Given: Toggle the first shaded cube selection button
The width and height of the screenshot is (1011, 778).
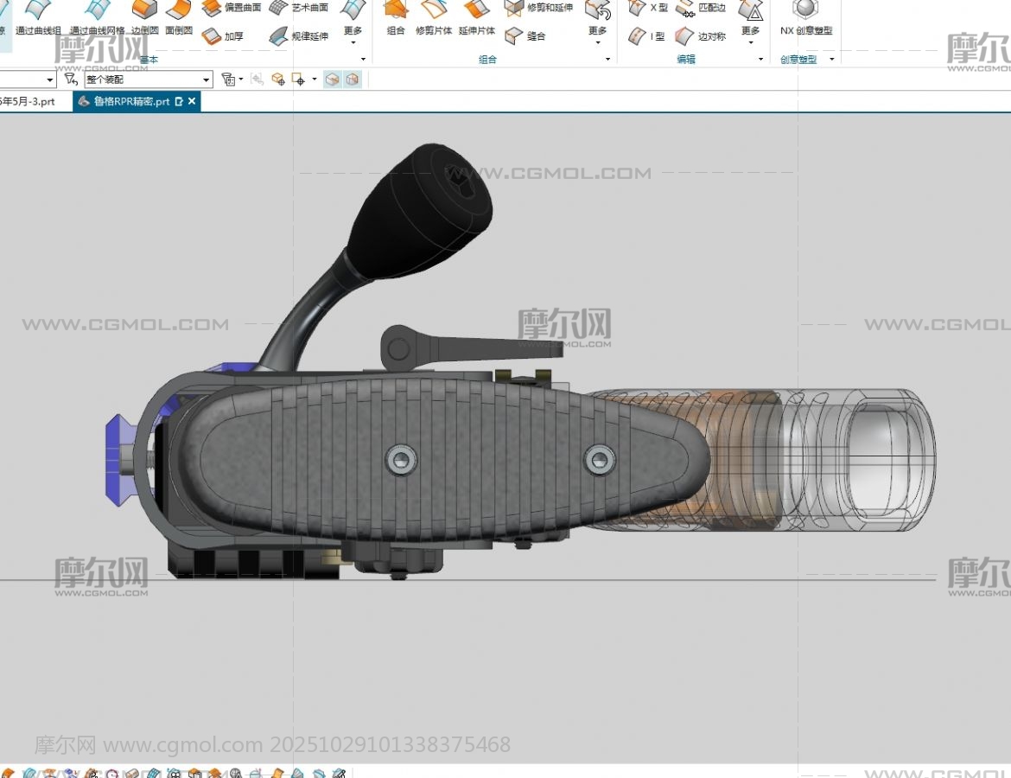Looking at the screenshot, I should pos(333,80).
